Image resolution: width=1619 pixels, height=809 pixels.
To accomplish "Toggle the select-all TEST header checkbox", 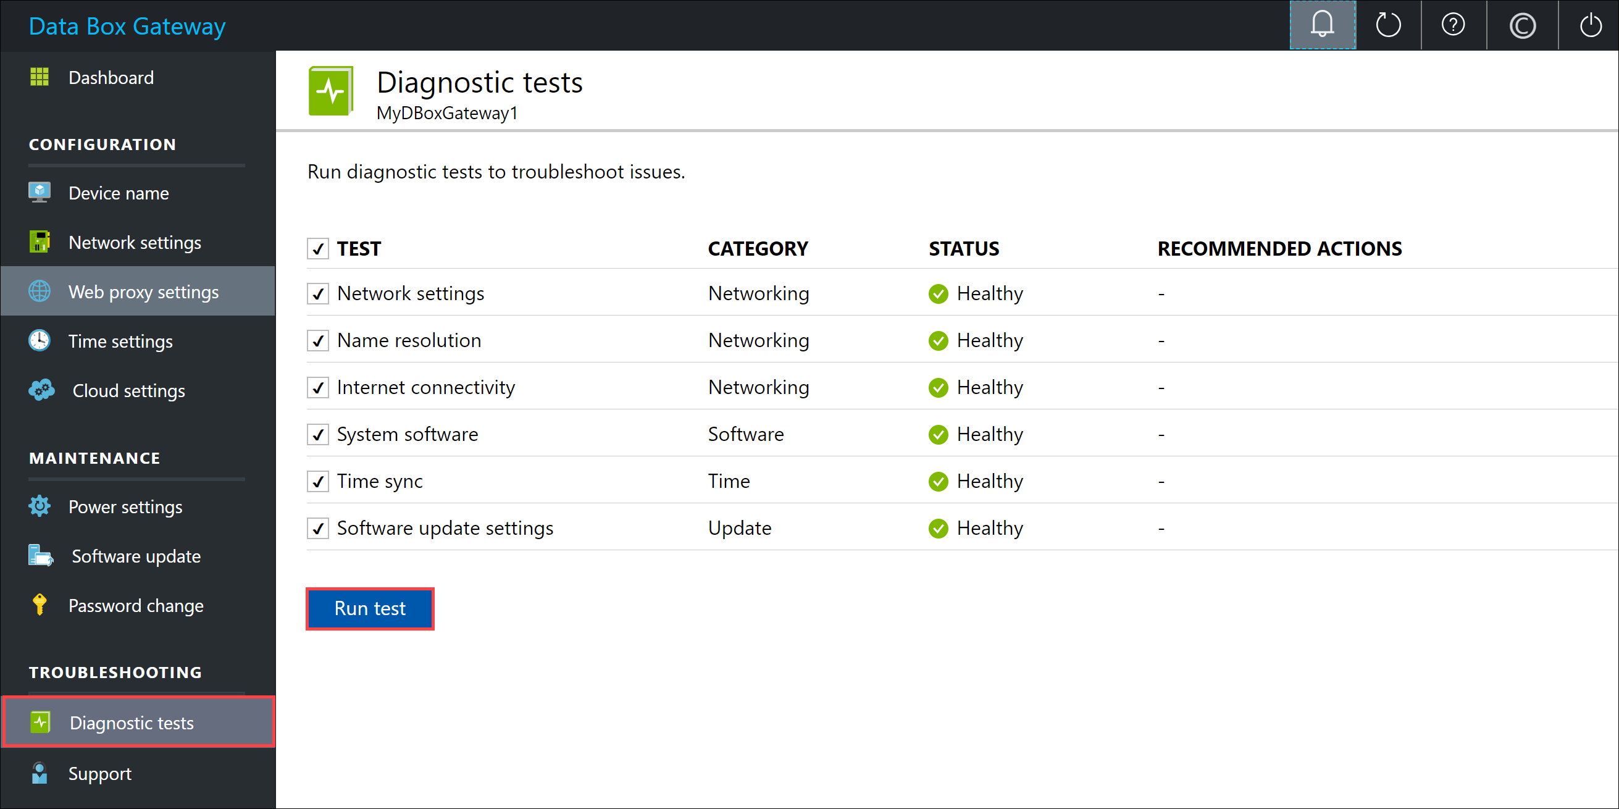I will [x=318, y=249].
